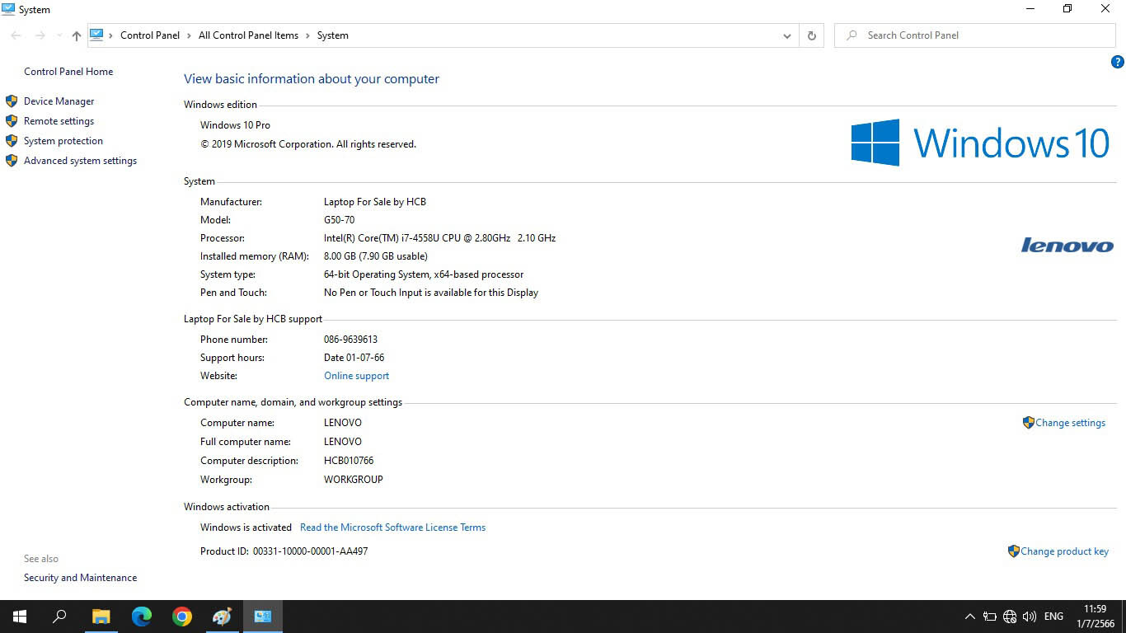The image size is (1126, 633).
Task: Go up one level with Up arrow
Action: 77,35
